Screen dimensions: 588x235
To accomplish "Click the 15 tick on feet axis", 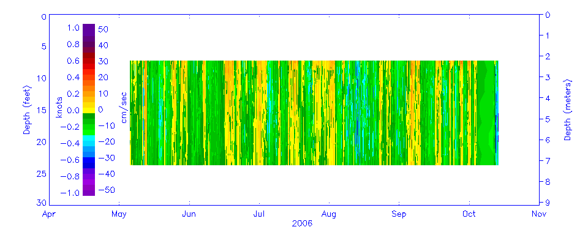I will point(42,110).
